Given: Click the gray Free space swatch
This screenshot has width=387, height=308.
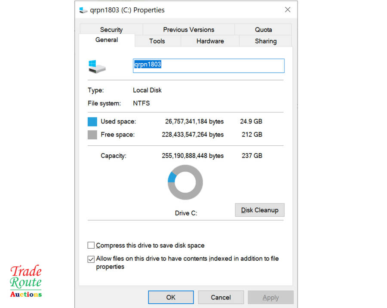Looking at the screenshot, I should (92, 135).
